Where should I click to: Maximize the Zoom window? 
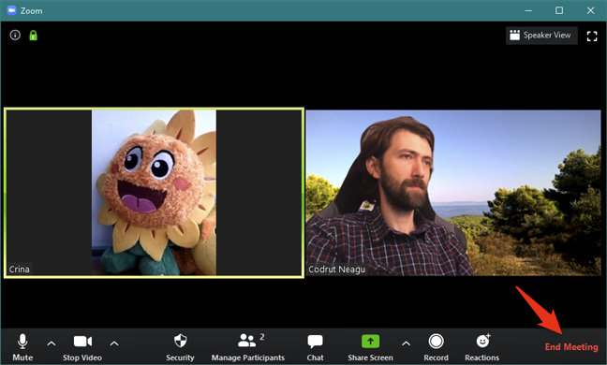tap(559, 10)
